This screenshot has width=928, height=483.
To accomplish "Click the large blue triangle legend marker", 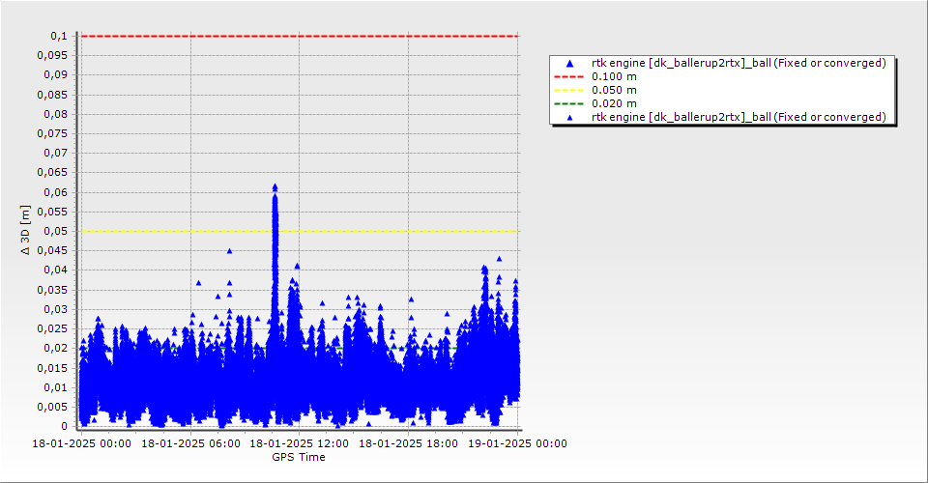I will click(569, 63).
